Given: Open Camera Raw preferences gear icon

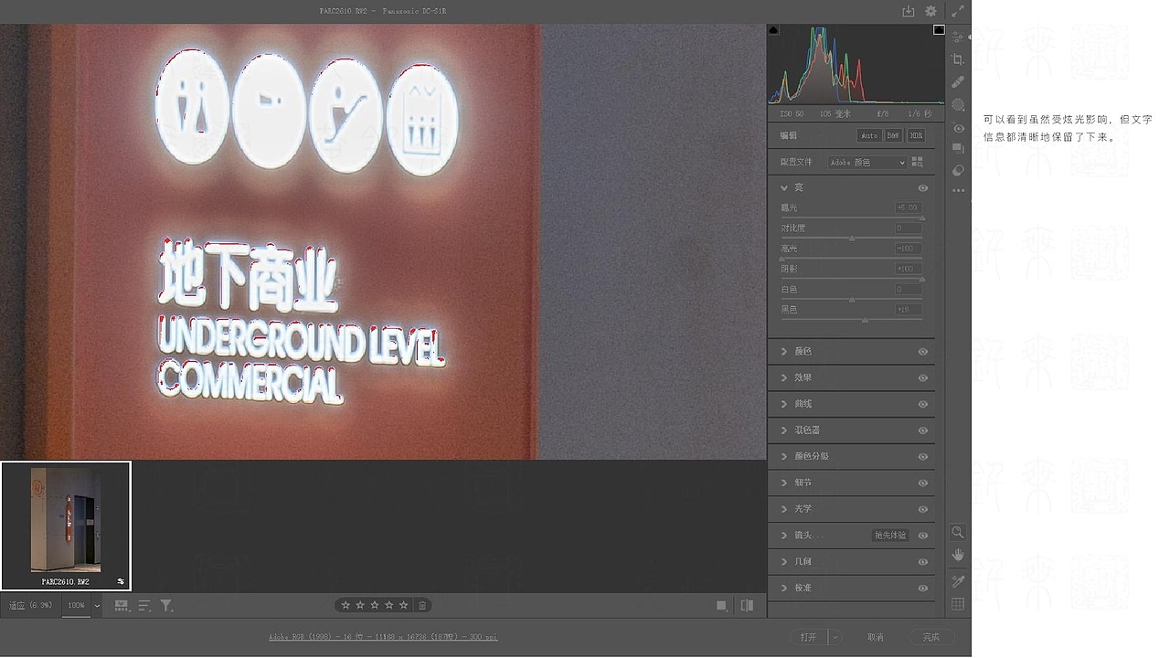Looking at the screenshot, I should click(931, 11).
